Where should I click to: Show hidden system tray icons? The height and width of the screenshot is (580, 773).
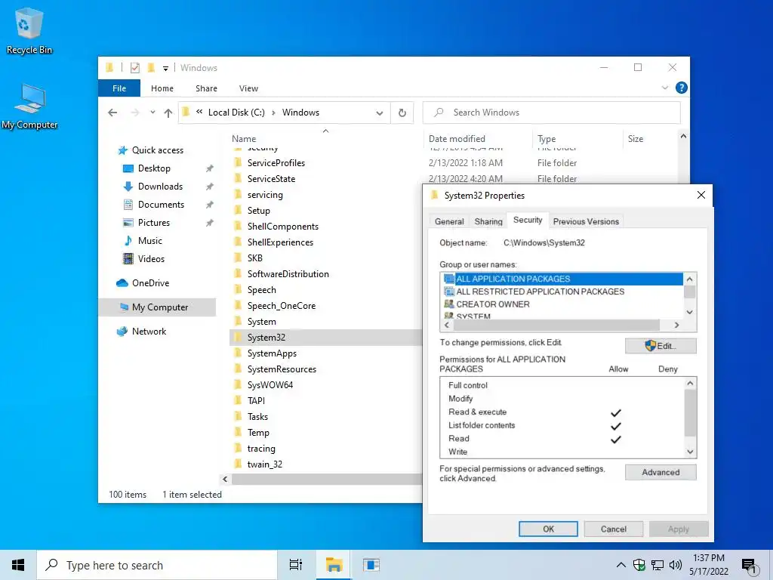[621, 565]
